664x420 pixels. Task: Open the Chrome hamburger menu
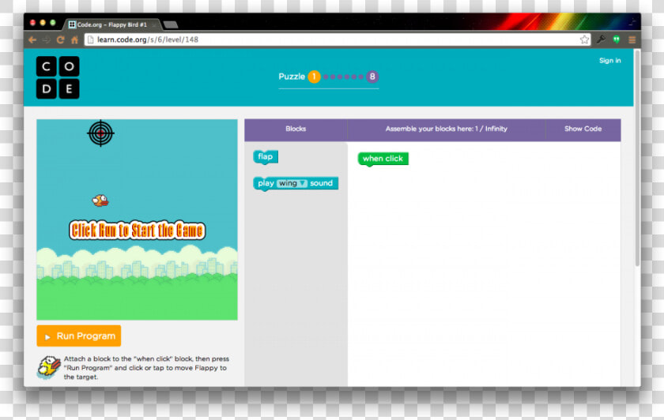point(632,39)
